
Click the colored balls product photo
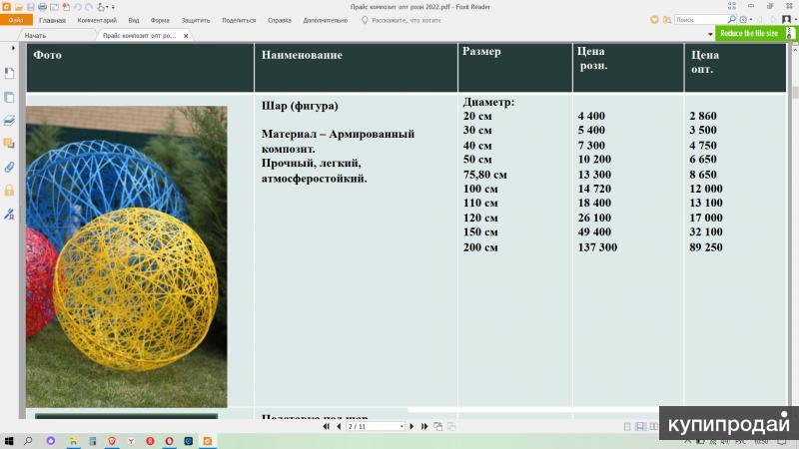point(127,256)
